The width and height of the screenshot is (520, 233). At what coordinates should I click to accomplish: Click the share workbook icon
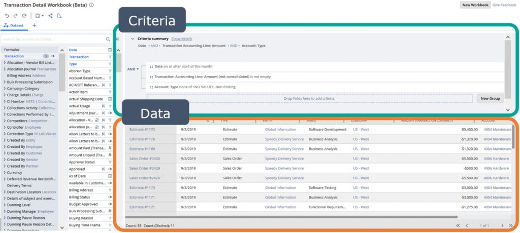point(51,16)
